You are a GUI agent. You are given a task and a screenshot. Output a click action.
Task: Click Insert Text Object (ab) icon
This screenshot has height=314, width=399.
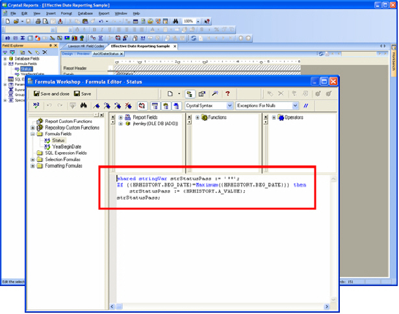coord(8,38)
